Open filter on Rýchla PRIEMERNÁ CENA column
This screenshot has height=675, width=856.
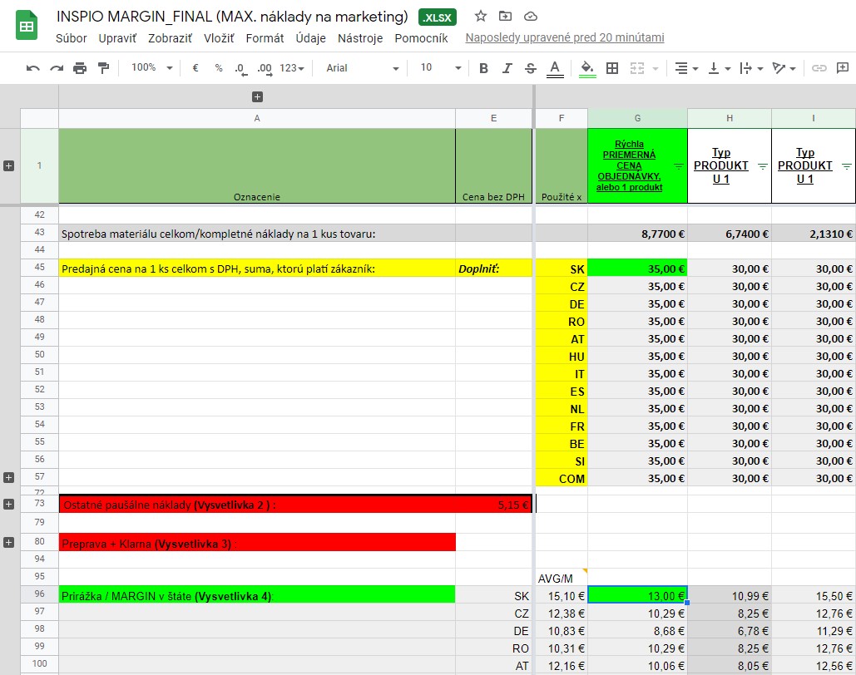point(679,166)
